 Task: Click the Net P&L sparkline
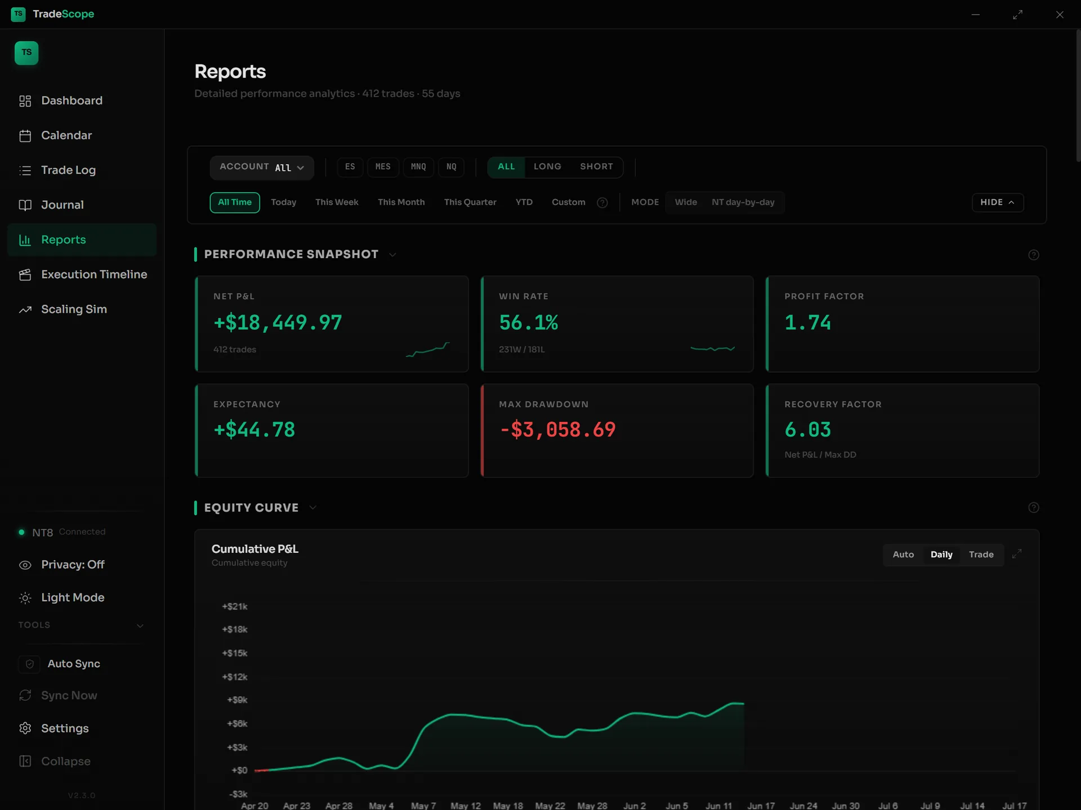point(427,349)
